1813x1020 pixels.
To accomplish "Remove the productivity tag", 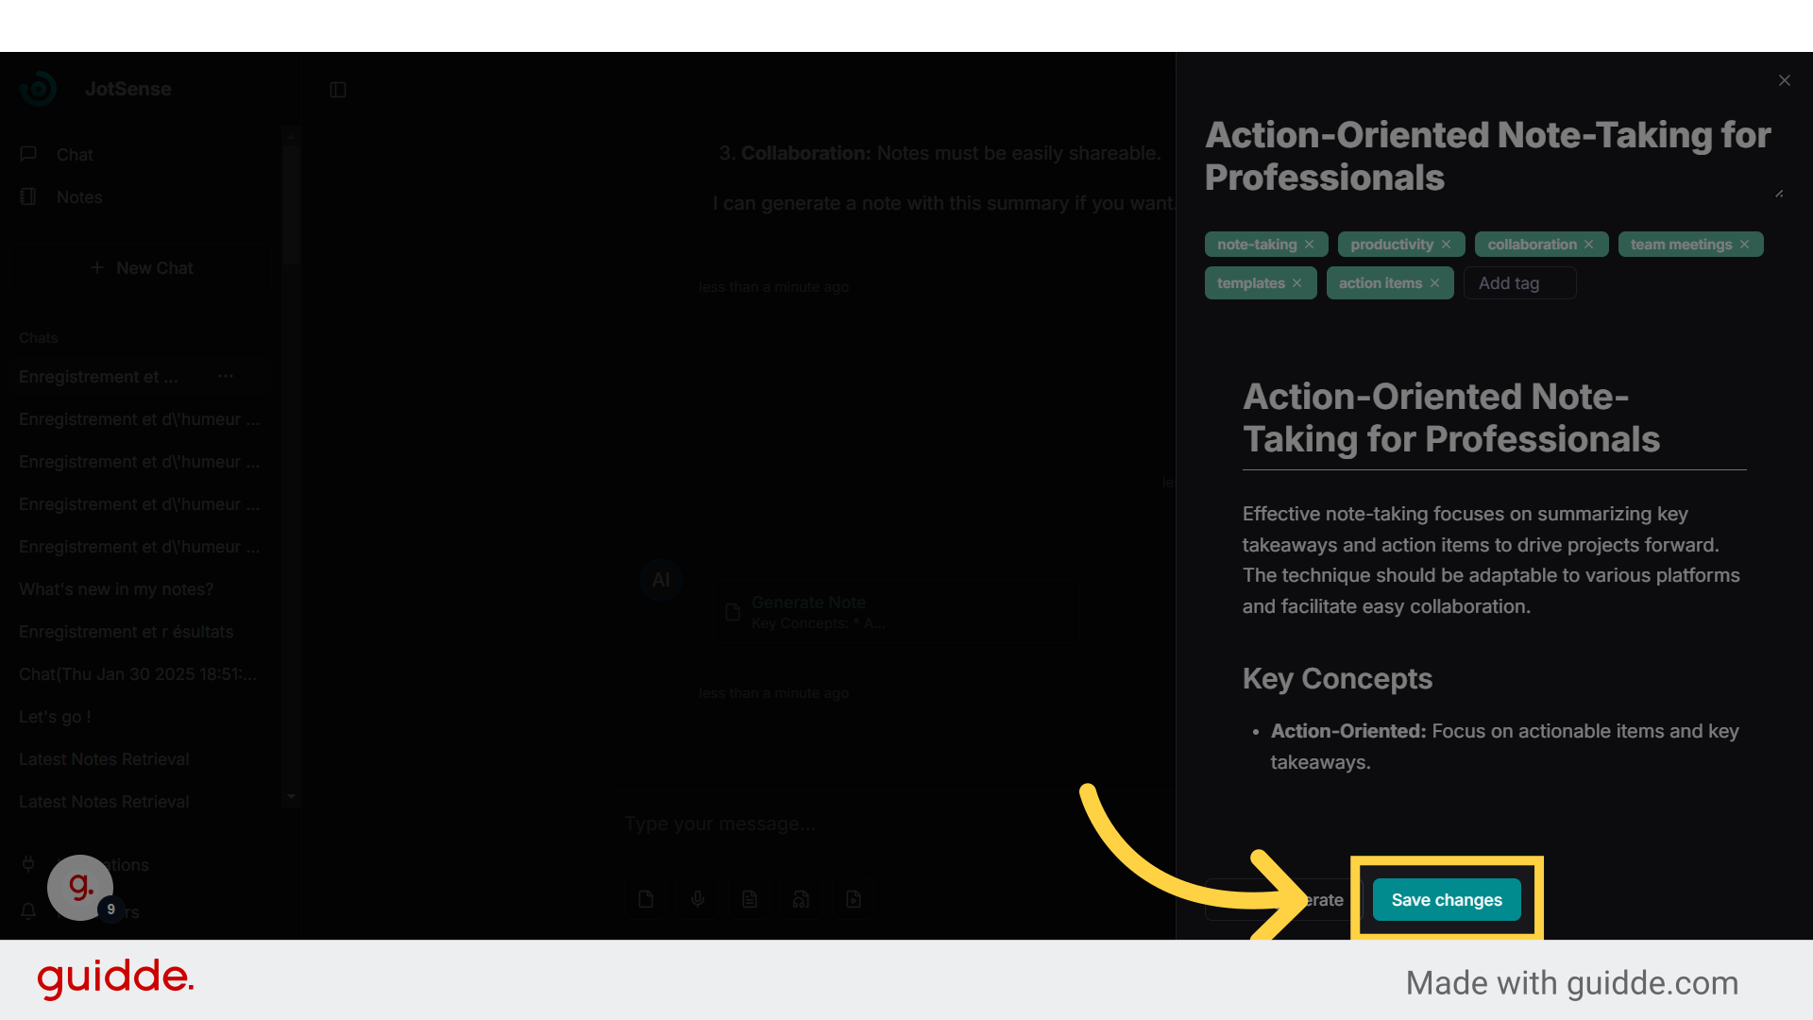I will click(x=1446, y=244).
